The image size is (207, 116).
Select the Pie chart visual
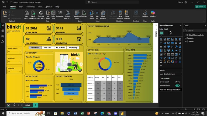coord(176,47)
